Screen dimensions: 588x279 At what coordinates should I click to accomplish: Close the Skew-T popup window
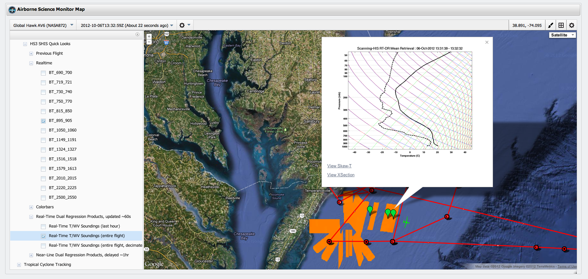tap(487, 42)
